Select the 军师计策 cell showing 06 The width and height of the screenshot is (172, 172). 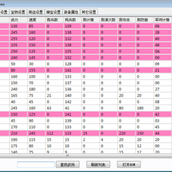pyautogui.click(x=163, y=26)
